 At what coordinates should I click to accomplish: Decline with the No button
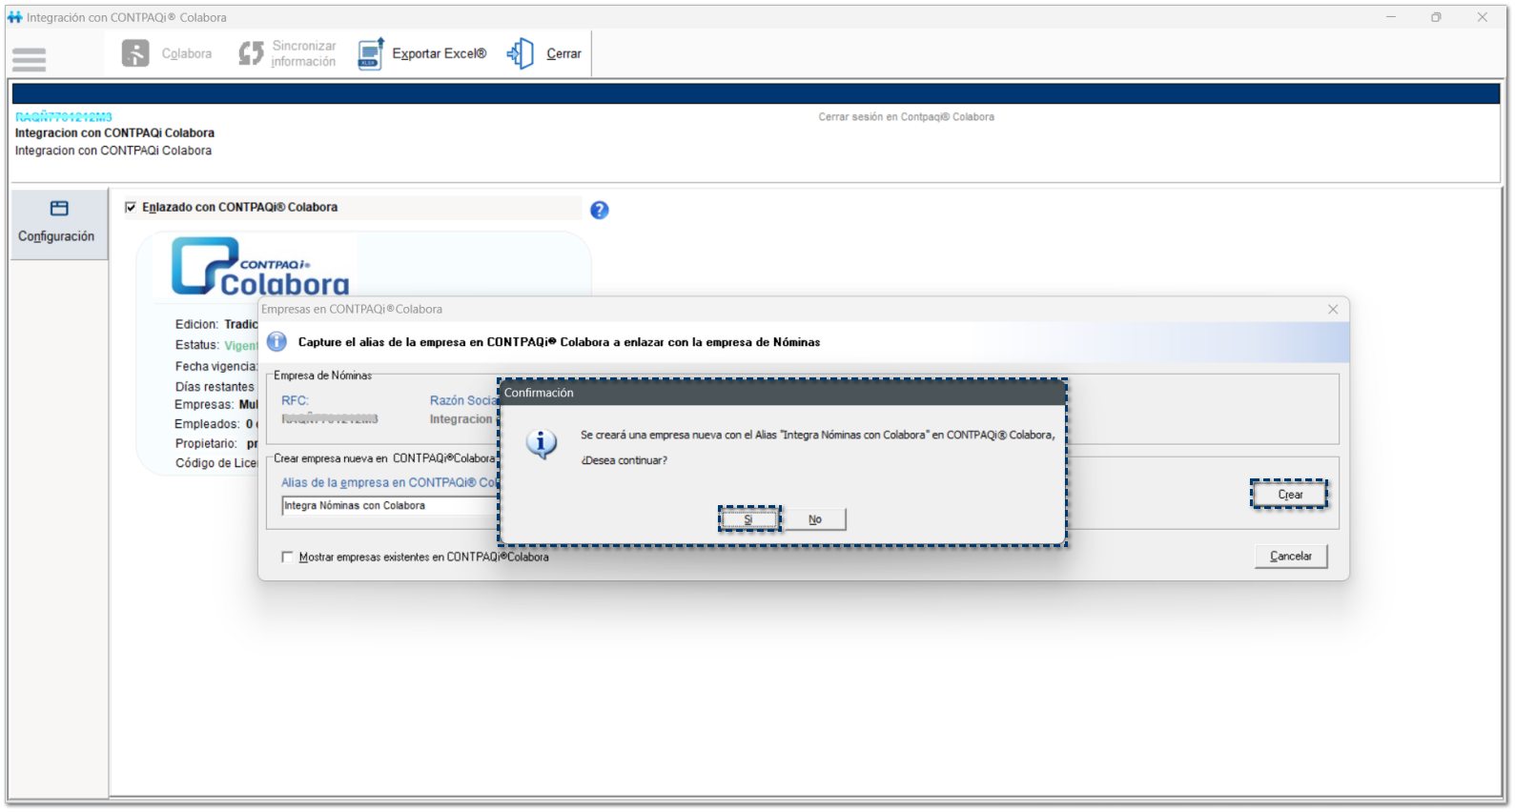coord(814,519)
